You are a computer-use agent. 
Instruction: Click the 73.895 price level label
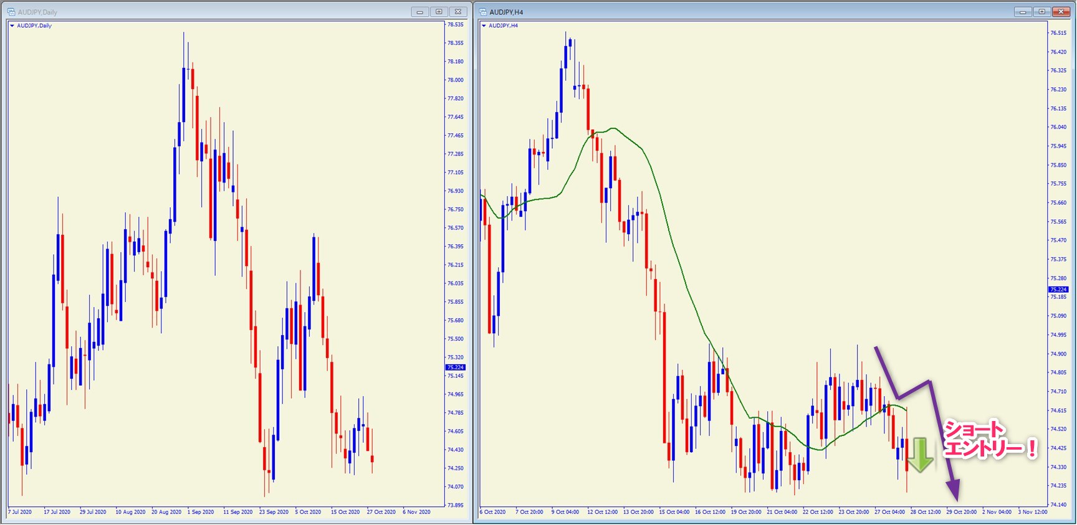tap(456, 505)
